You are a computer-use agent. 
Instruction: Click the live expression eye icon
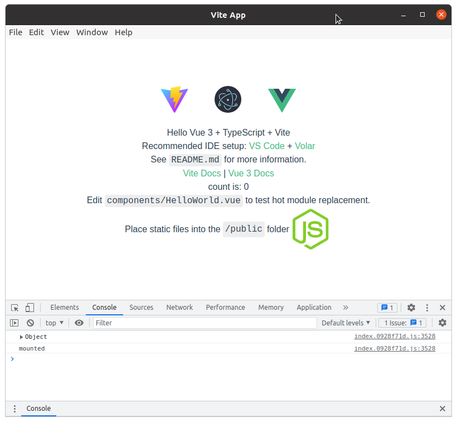click(79, 323)
